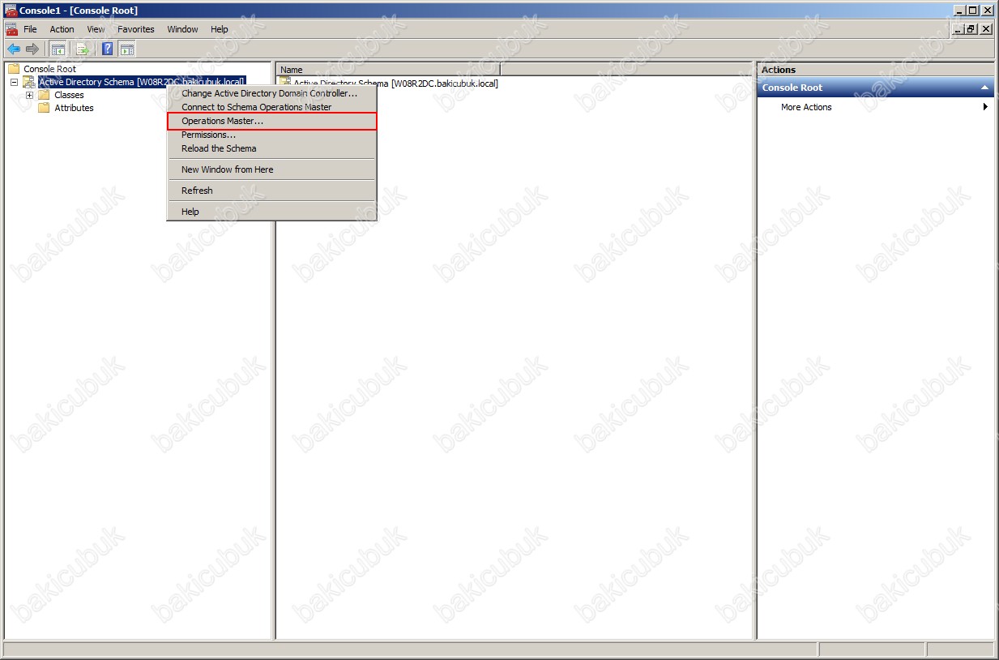The width and height of the screenshot is (999, 660).
Task: Click the Console1 title bar app icon
Action: tap(11, 10)
